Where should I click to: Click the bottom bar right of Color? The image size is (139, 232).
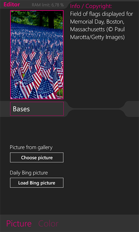(99, 223)
